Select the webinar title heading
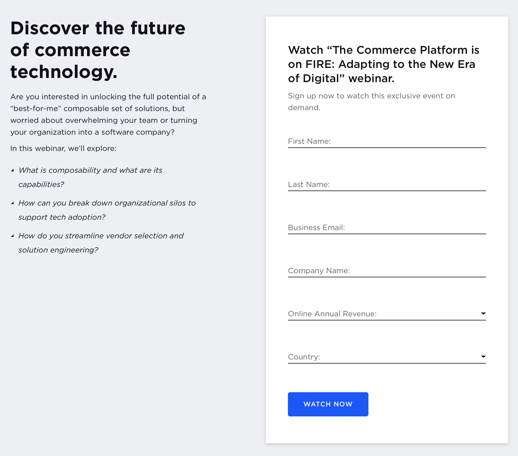 point(383,64)
